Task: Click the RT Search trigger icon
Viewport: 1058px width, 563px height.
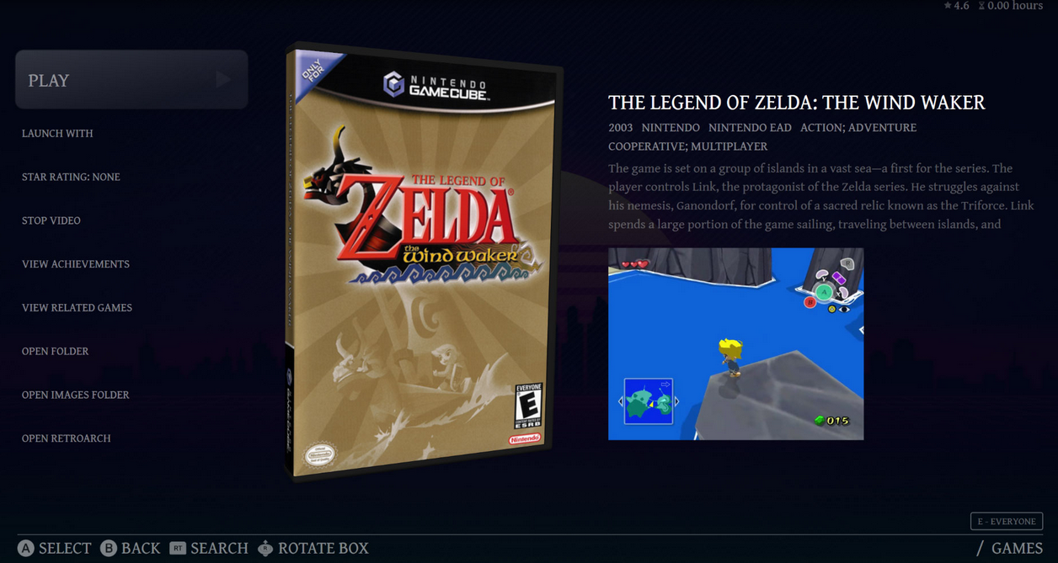Action: (178, 548)
